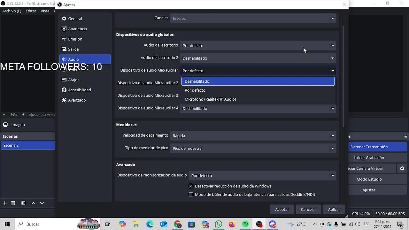Open Task View from taskbar
409x230 pixels.
pos(108,224)
